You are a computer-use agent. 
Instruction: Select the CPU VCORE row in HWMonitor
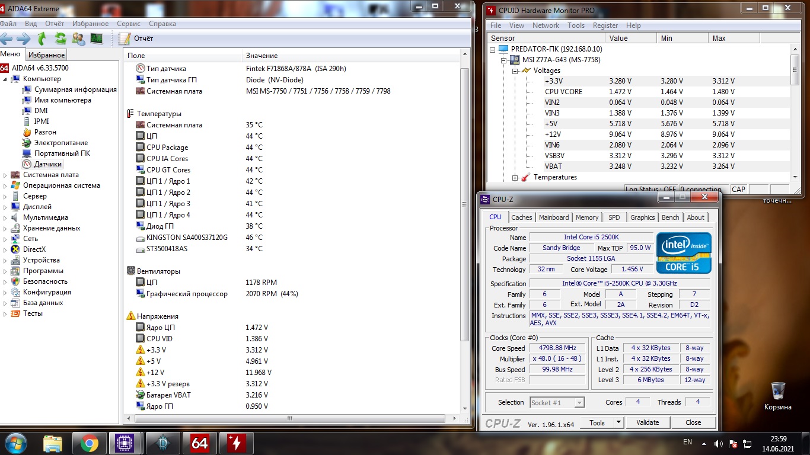(639, 92)
